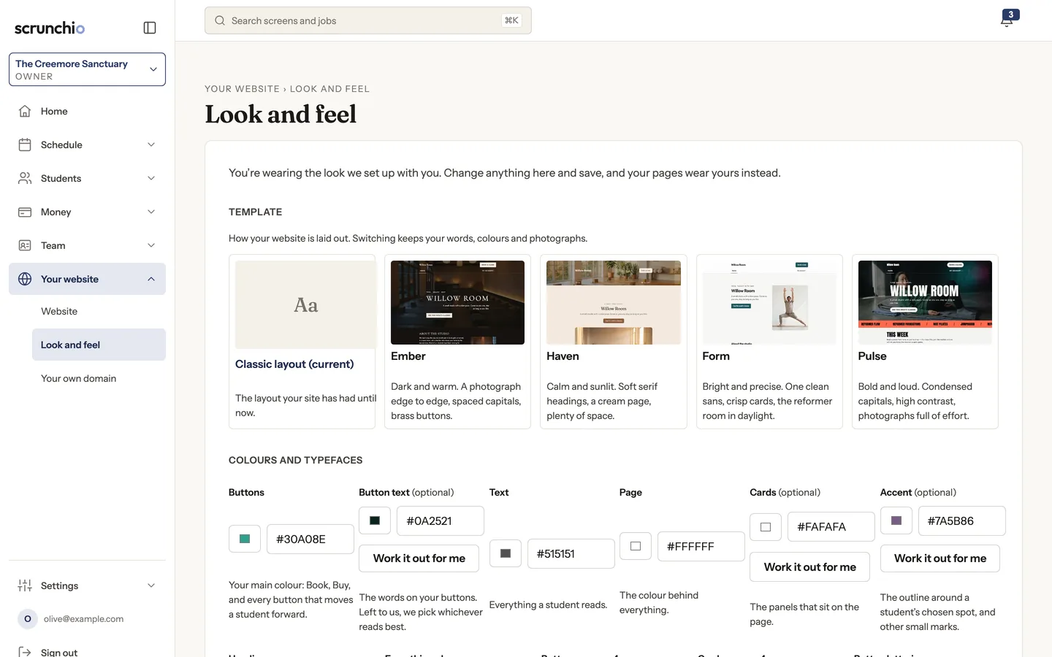Click the Sign out link
Image resolution: width=1052 pixels, height=657 pixels.
[59, 652]
